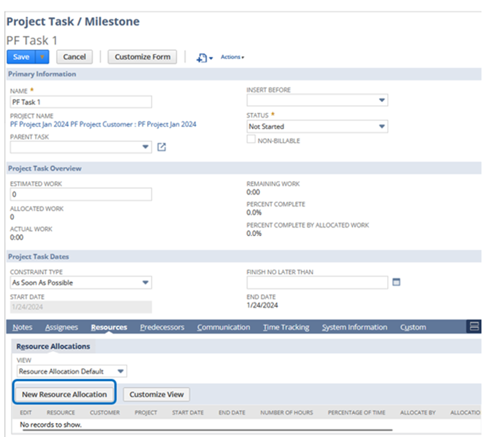Image resolution: width=495 pixels, height=437 pixels.
Task: Open the Save button dropdown arrow
Action: point(42,57)
